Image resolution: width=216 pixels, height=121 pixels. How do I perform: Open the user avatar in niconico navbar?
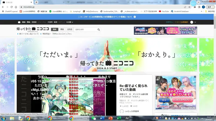[192, 22]
